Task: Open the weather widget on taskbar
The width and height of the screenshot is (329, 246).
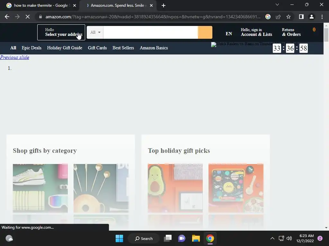Action: tap(9, 238)
